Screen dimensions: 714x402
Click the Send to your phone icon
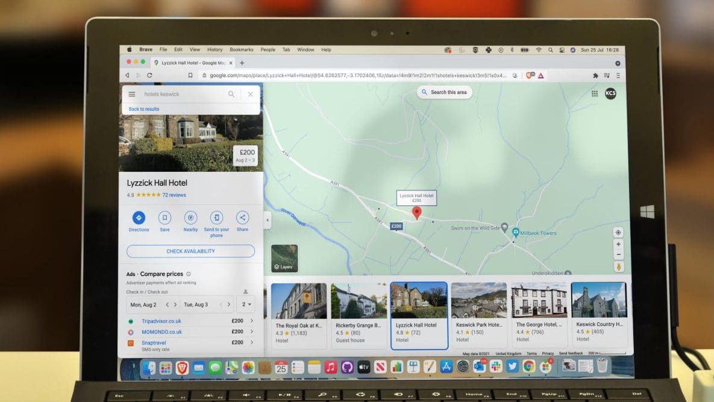coord(216,218)
